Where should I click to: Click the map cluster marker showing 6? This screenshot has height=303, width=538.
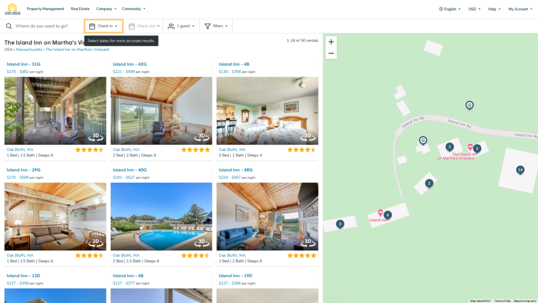pyautogui.click(x=388, y=215)
